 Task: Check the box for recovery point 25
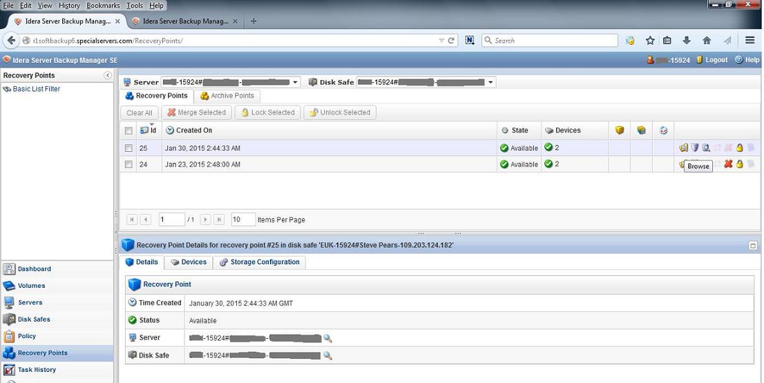(x=128, y=148)
